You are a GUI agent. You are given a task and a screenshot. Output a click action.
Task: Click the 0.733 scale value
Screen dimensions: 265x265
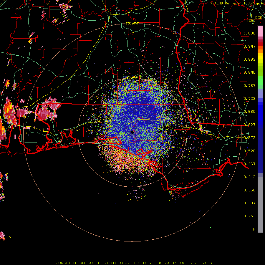(249, 99)
